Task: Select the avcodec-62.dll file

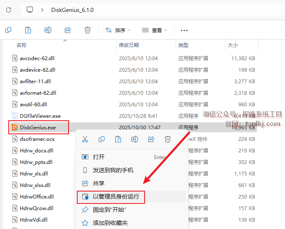Action: pyautogui.click(x=37, y=58)
